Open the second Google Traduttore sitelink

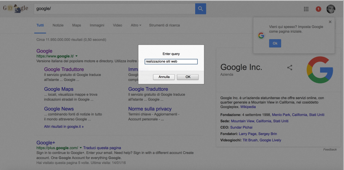click(148, 89)
